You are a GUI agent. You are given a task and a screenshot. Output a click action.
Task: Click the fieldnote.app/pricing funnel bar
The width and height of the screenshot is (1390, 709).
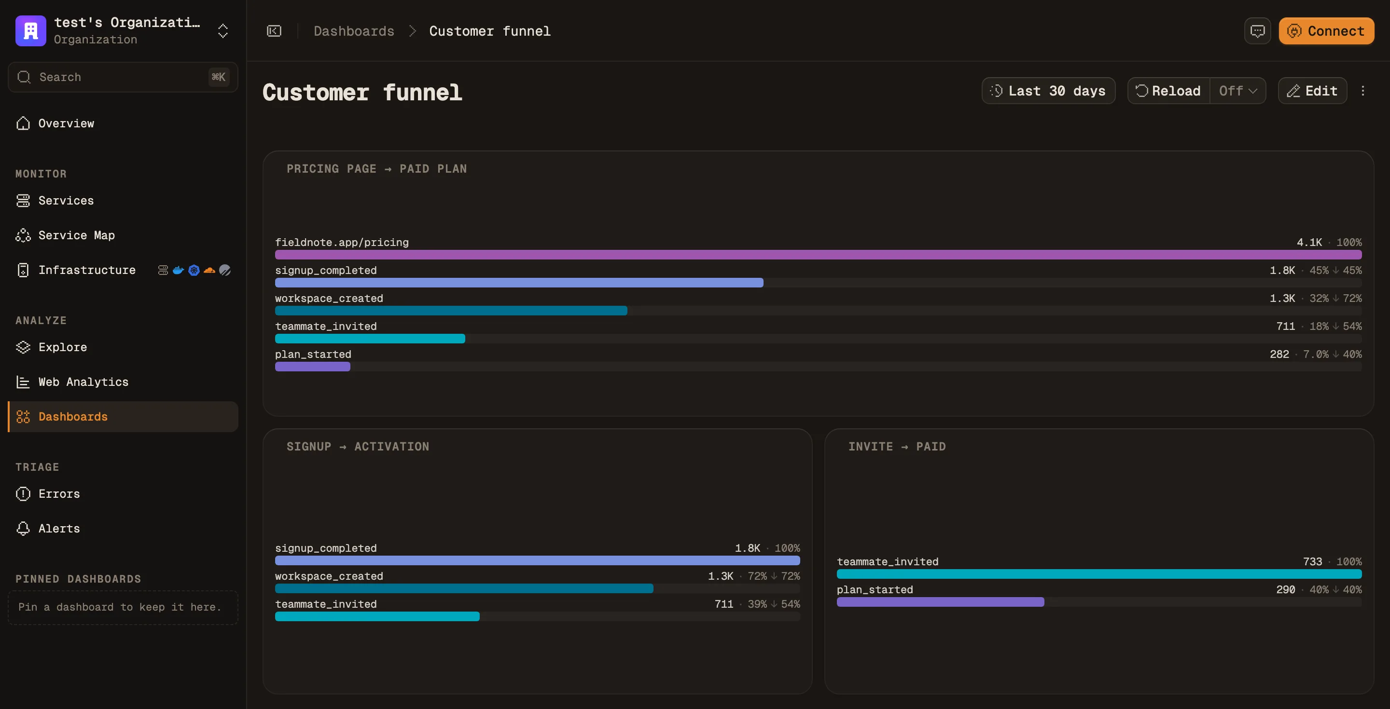pyautogui.click(x=818, y=255)
